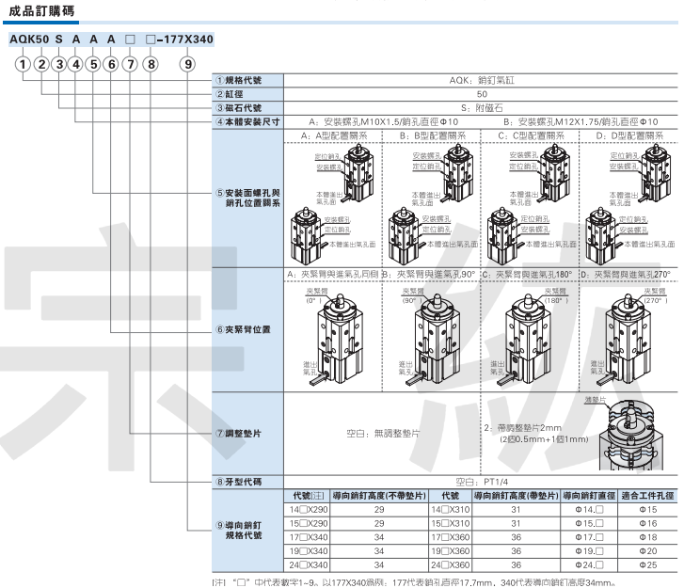Screen dimensions: 684x588
Task: Click the C:C型配置關系 column header
Action: pyautogui.click(x=531, y=136)
